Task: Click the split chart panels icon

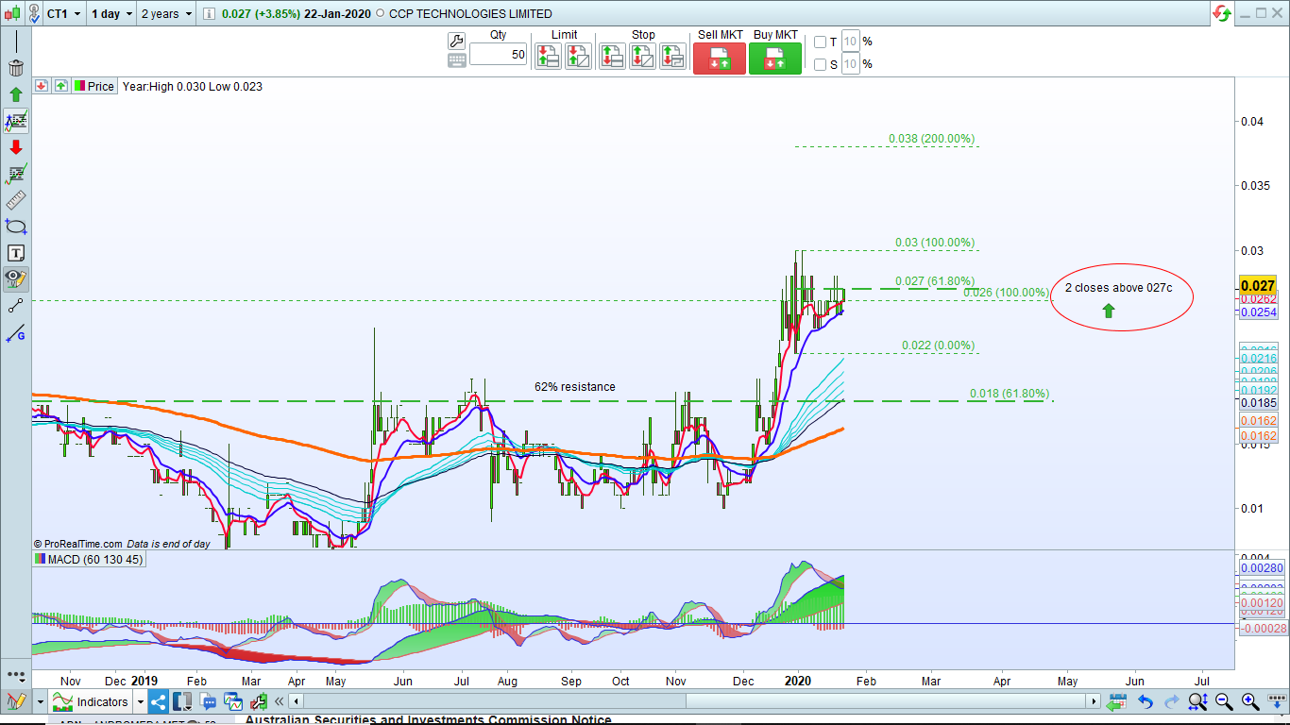Action: coord(183,701)
